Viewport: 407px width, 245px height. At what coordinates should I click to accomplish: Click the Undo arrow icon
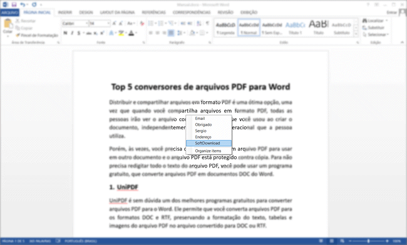point(23,4)
